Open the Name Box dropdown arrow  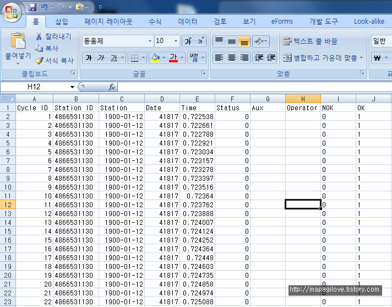pos(72,87)
